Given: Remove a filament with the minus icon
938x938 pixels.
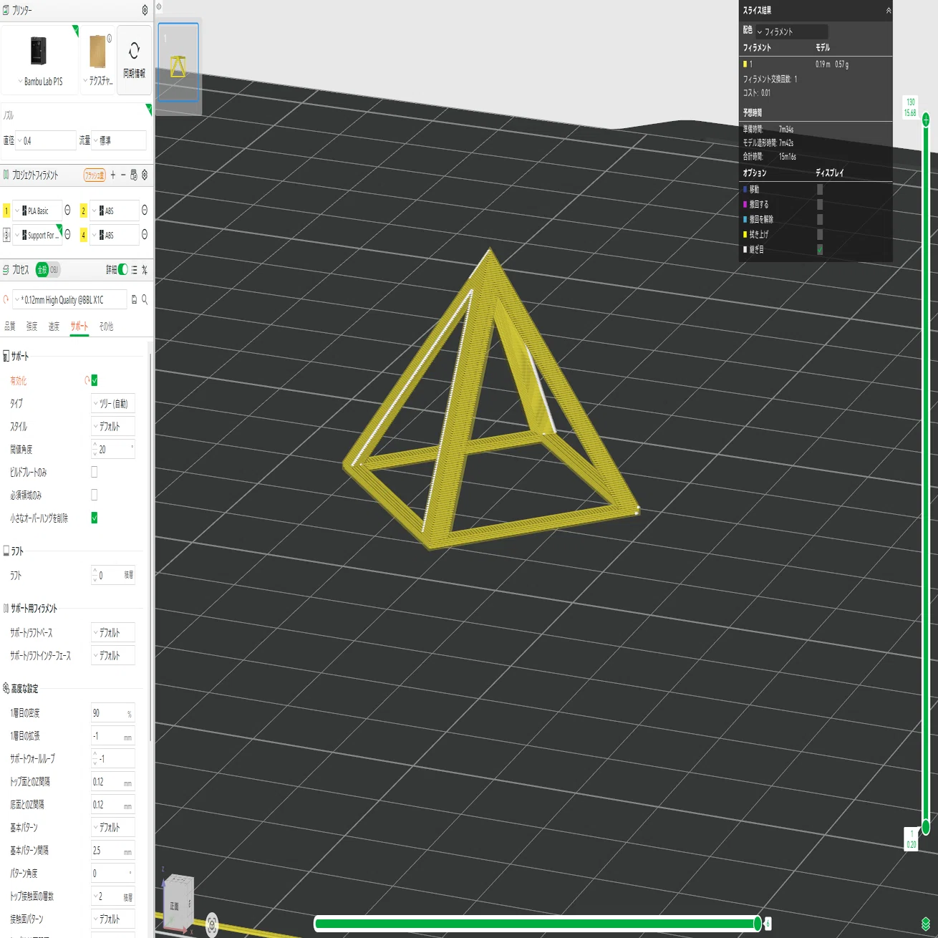Looking at the screenshot, I should click(123, 175).
